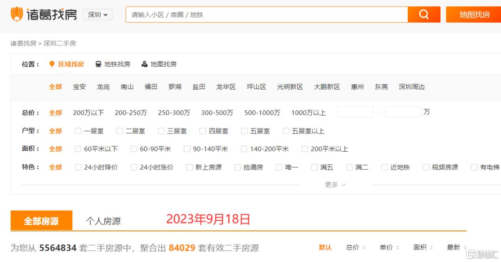The image size is (501, 262).
Task: Check the 60-90平米 checkbox
Action: (134, 149)
